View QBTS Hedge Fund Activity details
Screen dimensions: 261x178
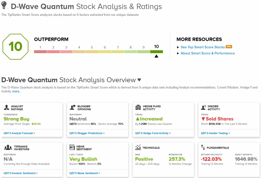pyautogui.click(x=153, y=133)
